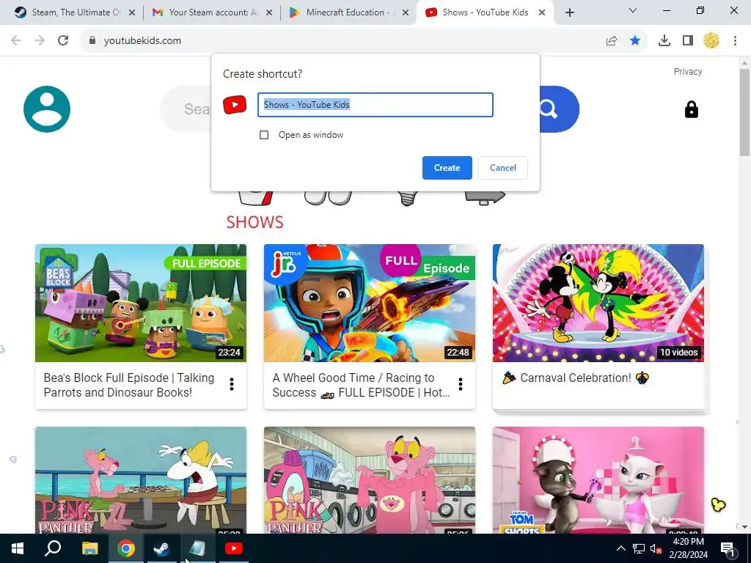This screenshot has width=751, height=563.
Task: Open the tab search dropdown arrow
Action: [x=633, y=10]
